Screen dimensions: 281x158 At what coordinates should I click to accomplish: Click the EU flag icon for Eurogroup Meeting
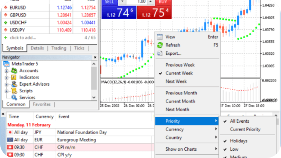(10, 140)
